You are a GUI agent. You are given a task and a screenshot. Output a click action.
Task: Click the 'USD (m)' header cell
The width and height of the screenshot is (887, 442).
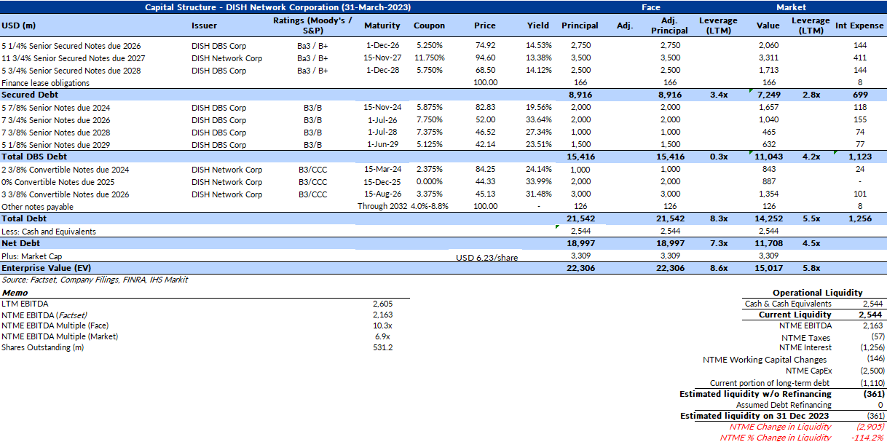tap(19, 25)
